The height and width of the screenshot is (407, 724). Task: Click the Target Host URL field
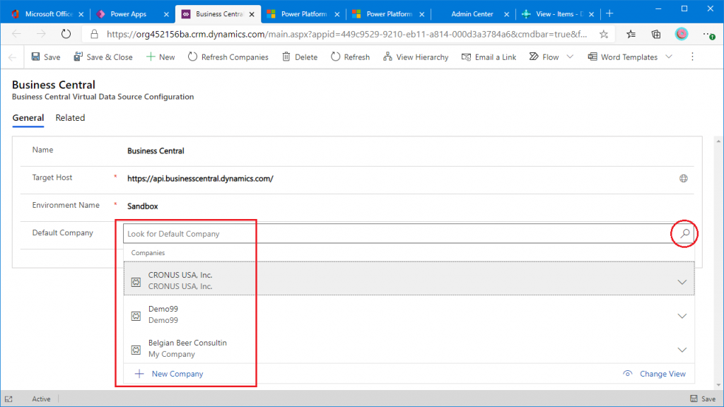pyautogui.click(x=200, y=179)
